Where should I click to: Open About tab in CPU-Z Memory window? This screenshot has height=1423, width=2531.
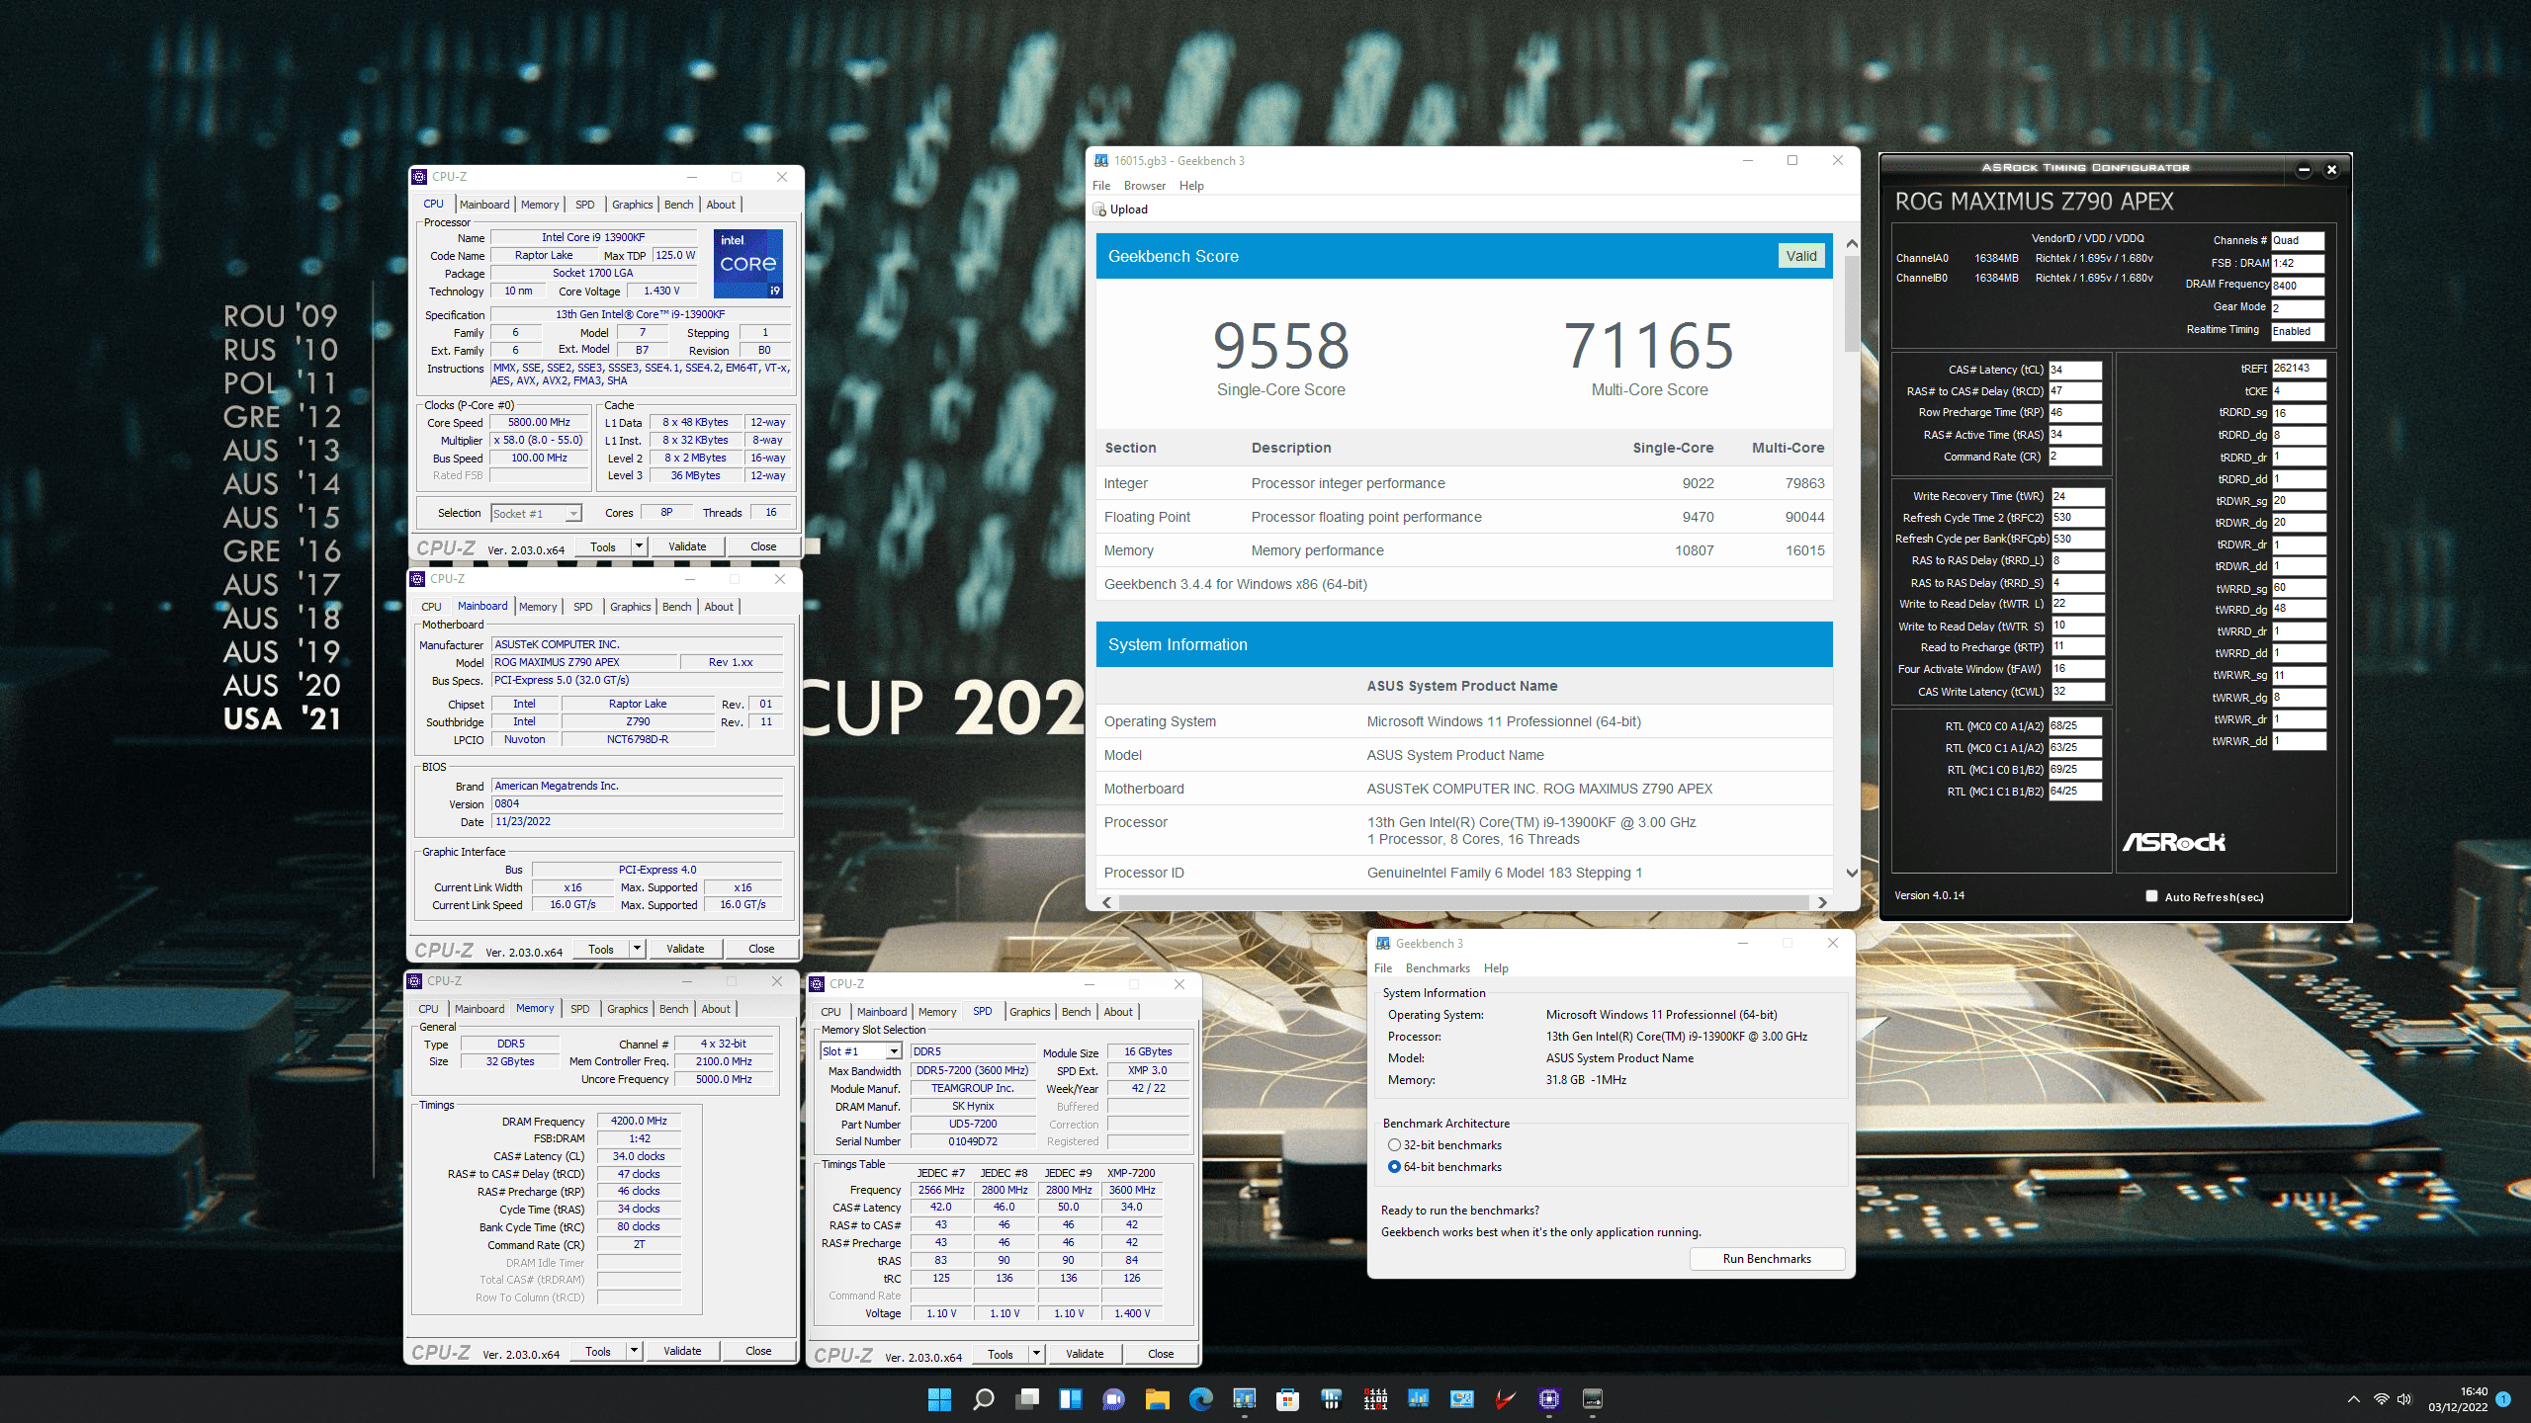[x=716, y=1009]
